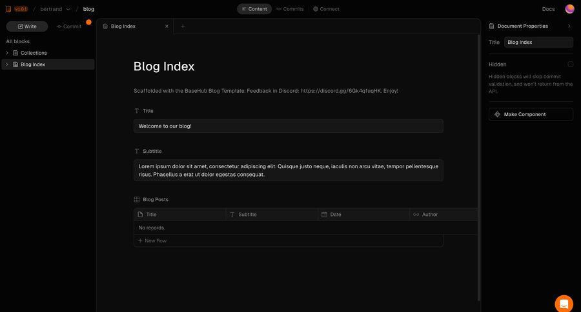Switch to Write mode
The width and height of the screenshot is (581, 312).
(27, 26)
